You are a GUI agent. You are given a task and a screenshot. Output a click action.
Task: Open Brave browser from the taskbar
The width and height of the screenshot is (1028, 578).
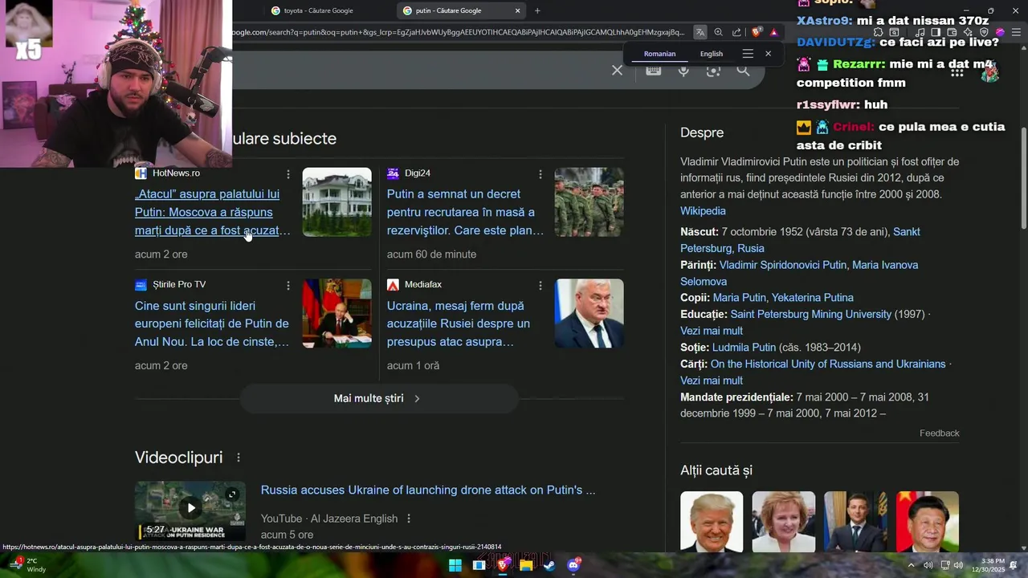503,565
